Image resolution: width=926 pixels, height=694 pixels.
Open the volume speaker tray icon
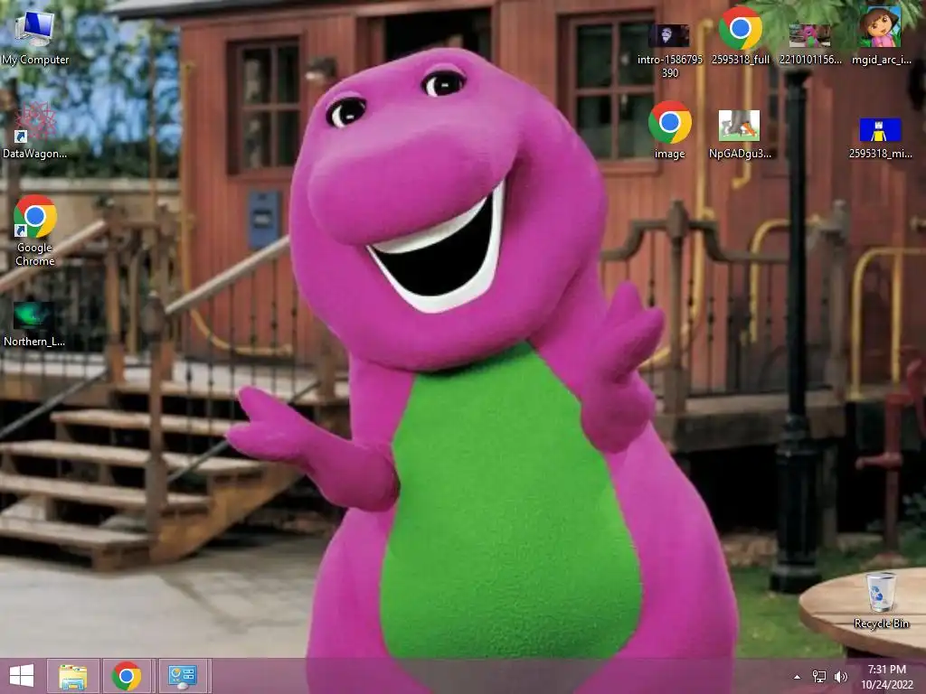(840, 676)
